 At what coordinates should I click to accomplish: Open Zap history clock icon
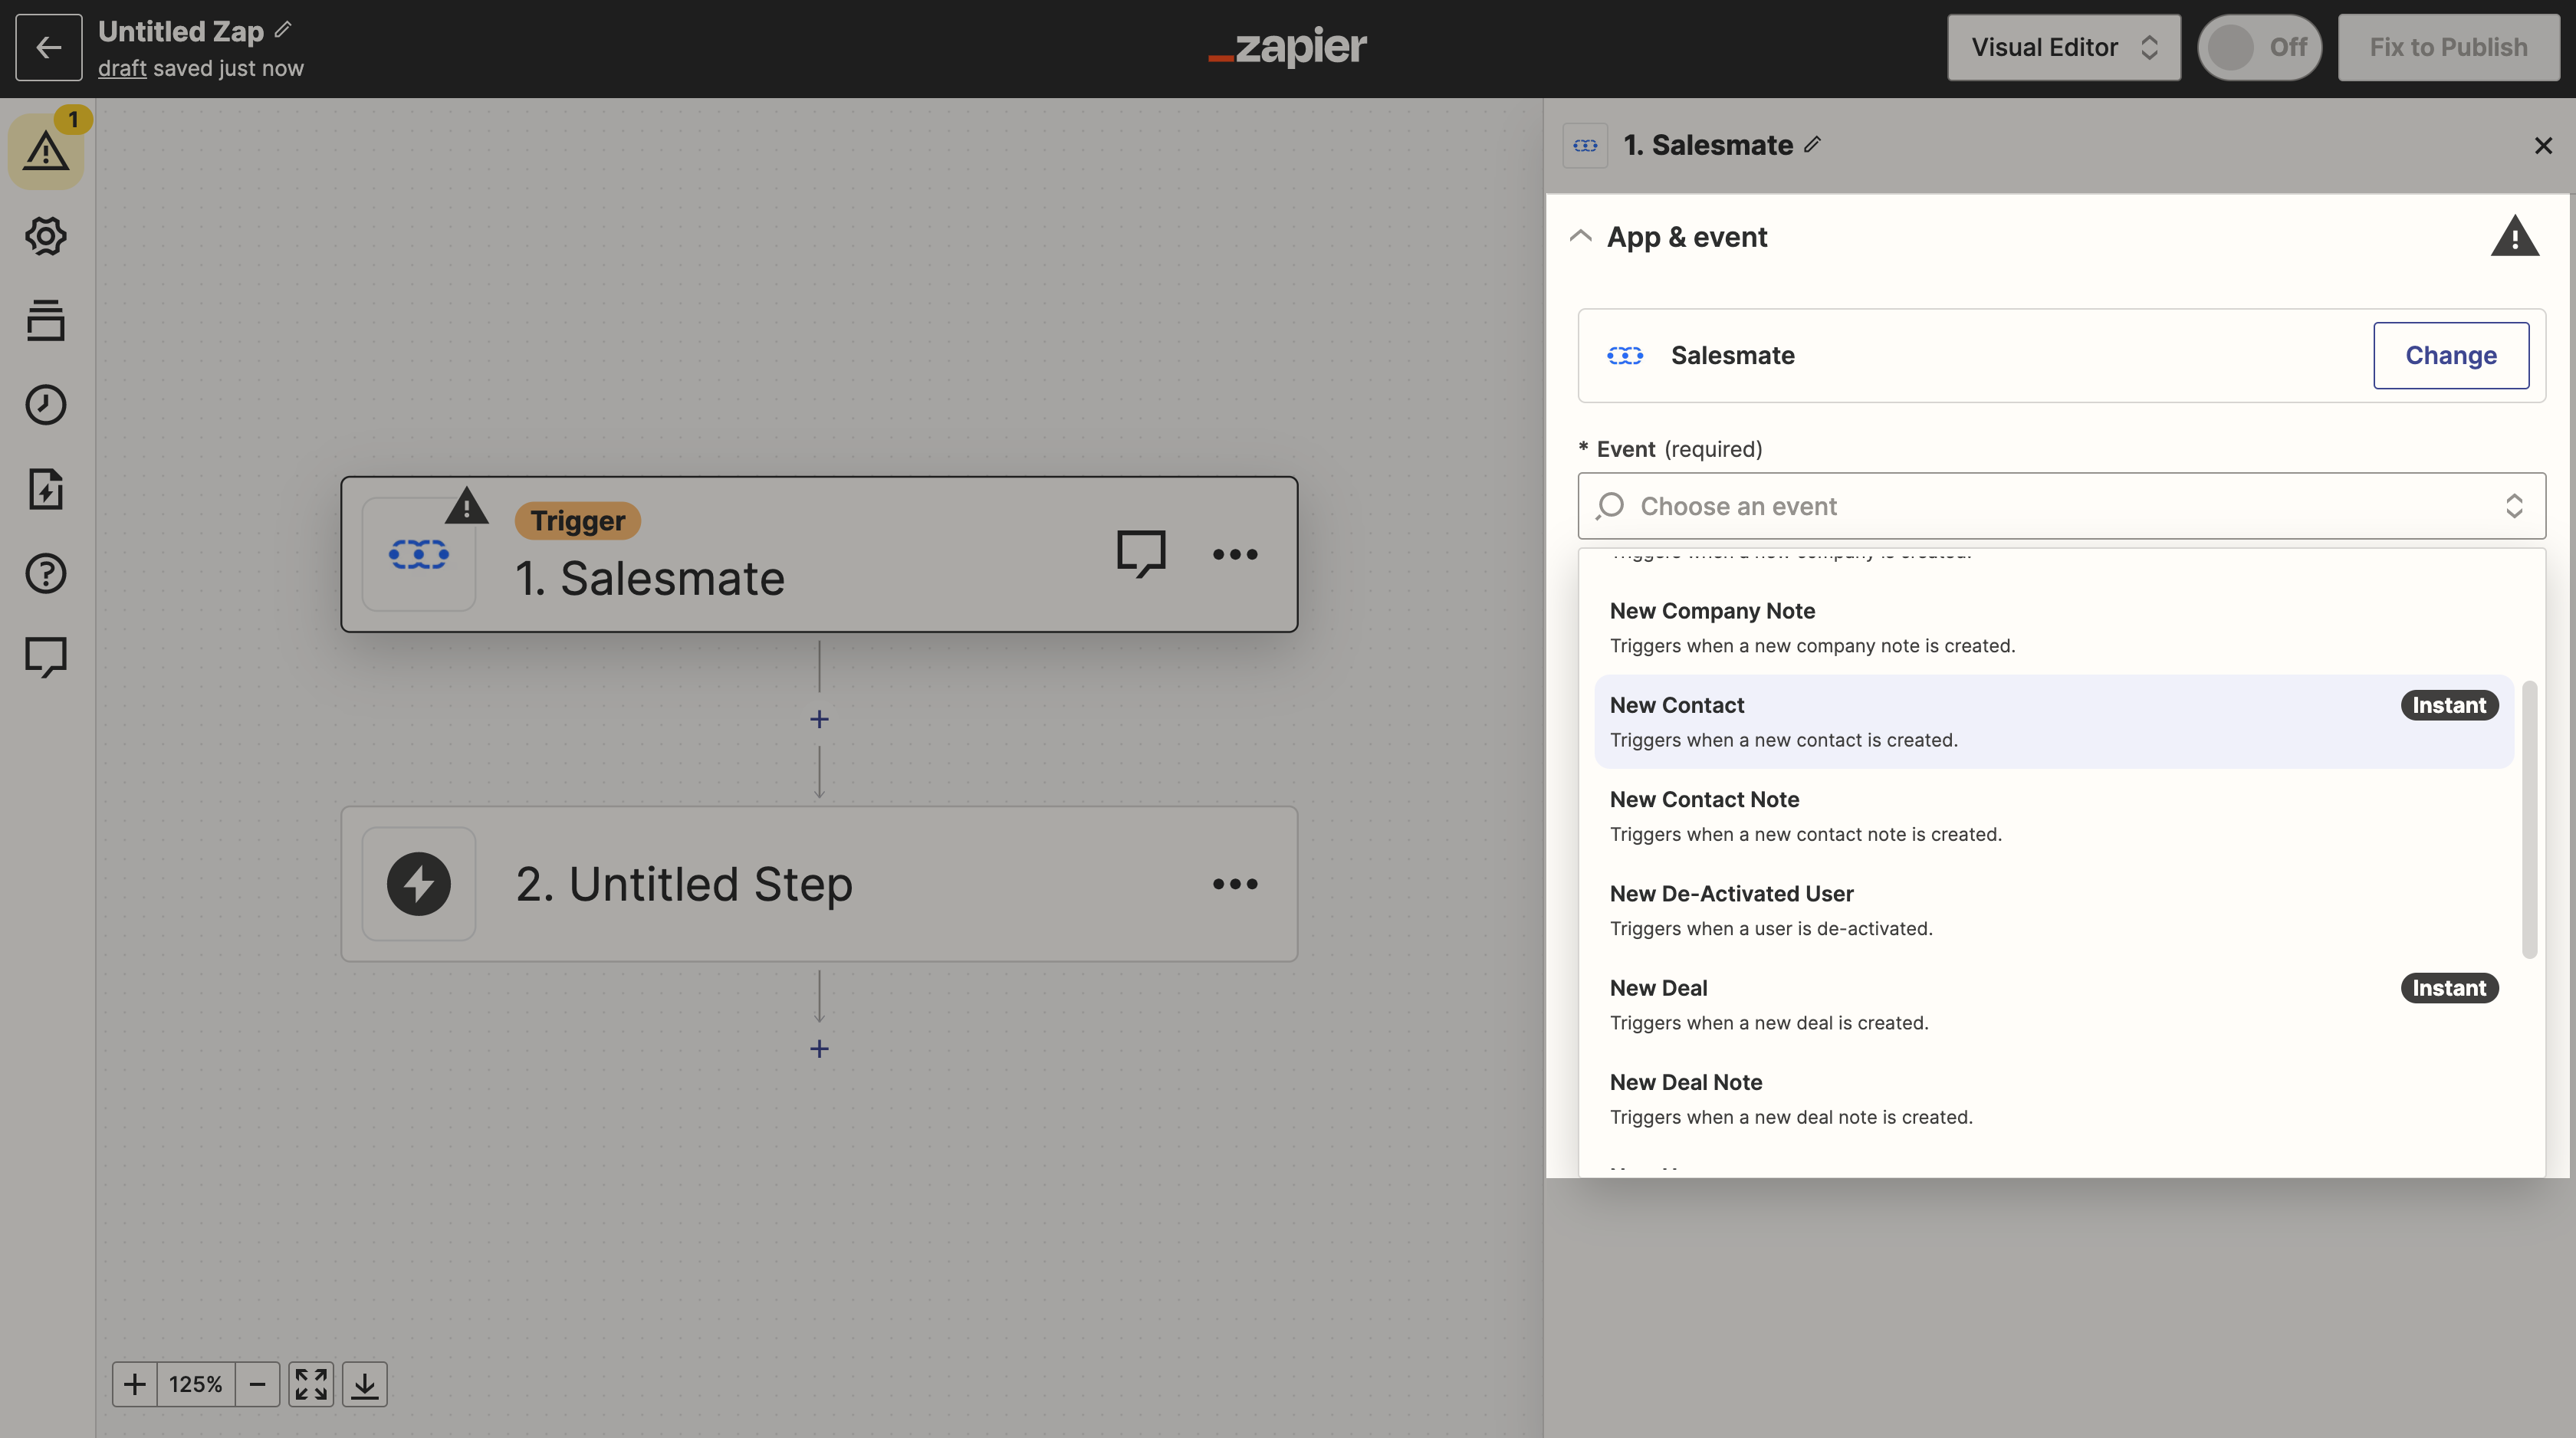[x=46, y=404]
